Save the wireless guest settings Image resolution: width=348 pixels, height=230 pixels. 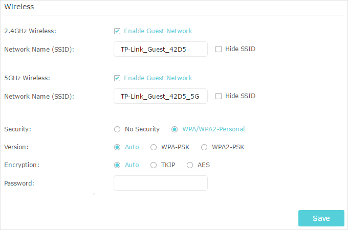[321, 218]
